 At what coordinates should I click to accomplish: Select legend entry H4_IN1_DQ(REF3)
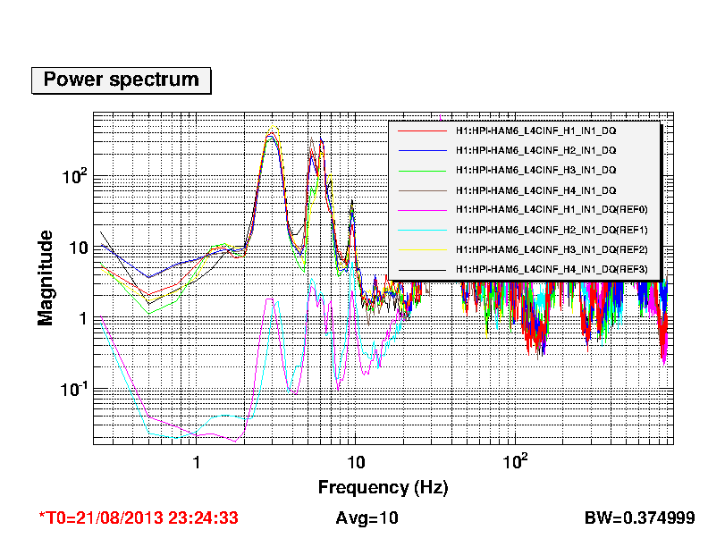click(x=552, y=269)
